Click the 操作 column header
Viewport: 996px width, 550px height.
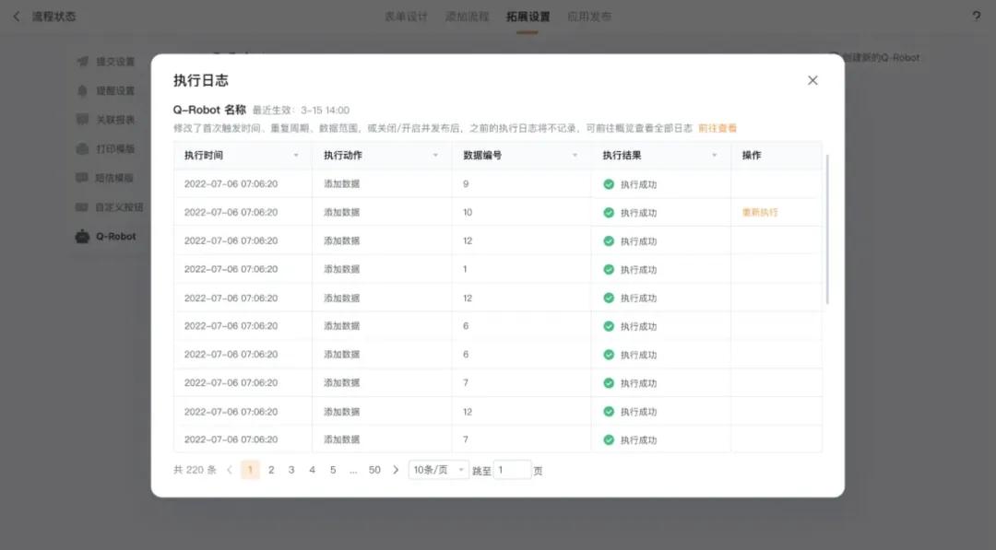tap(752, 156)
